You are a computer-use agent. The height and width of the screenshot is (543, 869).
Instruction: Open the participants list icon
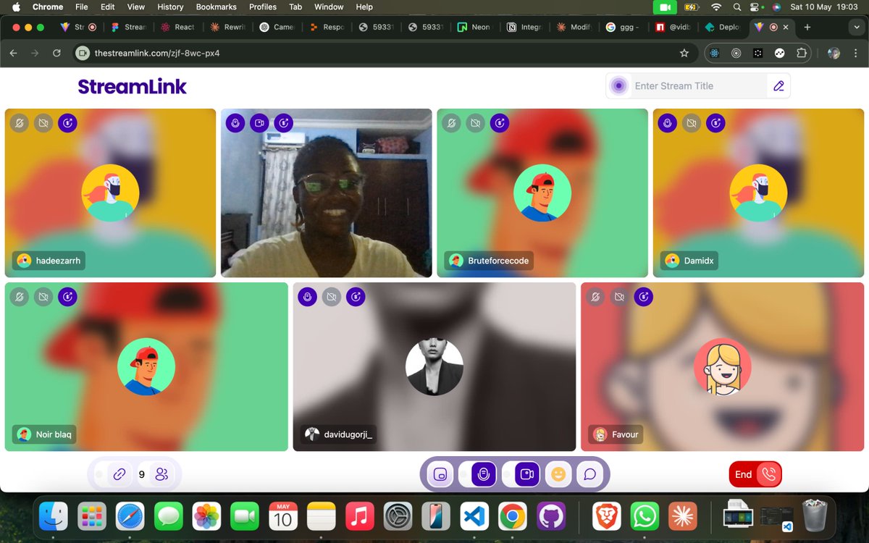pos(161,475)
